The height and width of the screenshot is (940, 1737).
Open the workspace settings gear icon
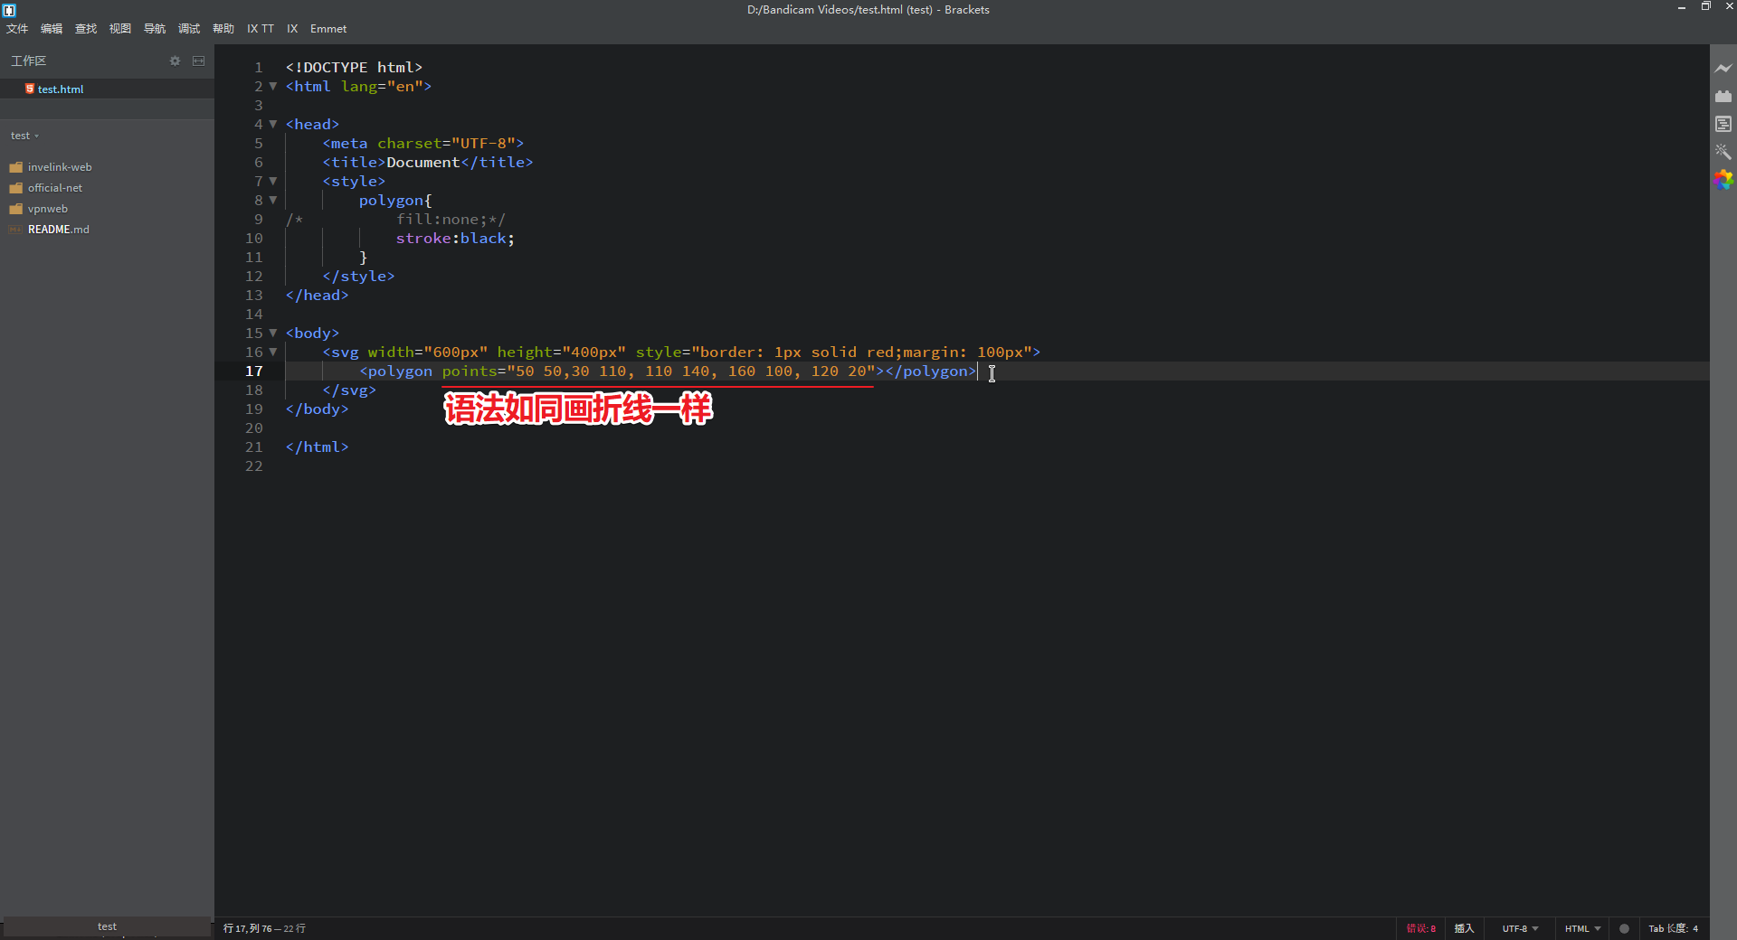point(175,61)
